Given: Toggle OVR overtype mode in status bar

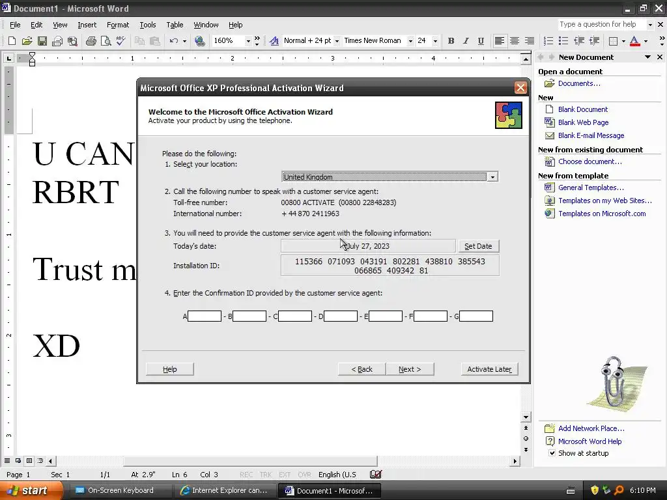Looking at the screenshot, I should pyautogui.click(x=304, y=475).
